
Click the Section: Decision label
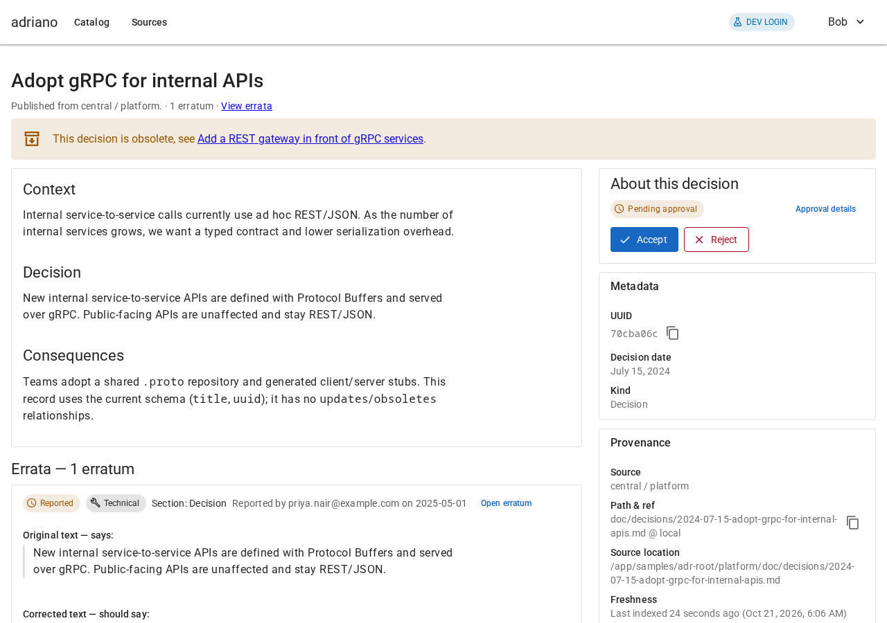point(189,503)
